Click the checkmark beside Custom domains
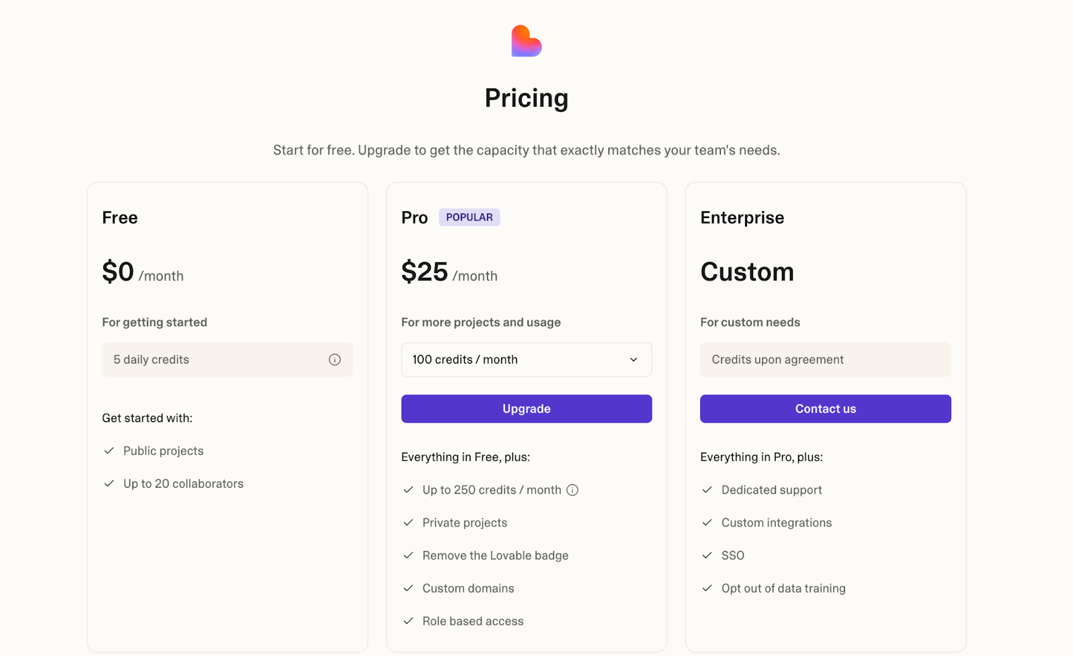This screenshot has height=656, width=1073. click(408, 588)
